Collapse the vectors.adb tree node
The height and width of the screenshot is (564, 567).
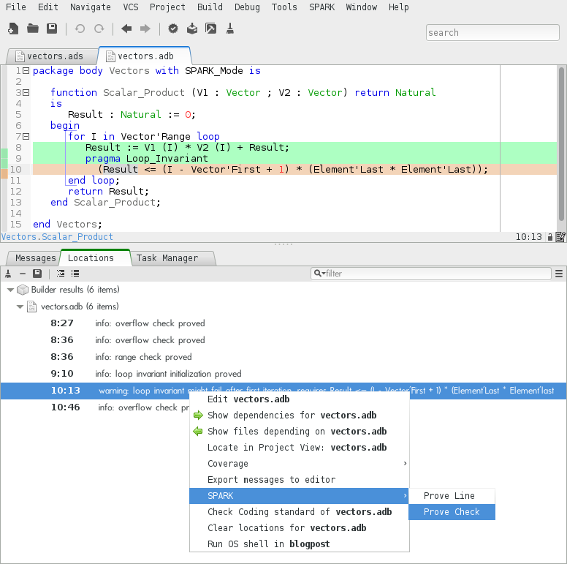point(20,307)
